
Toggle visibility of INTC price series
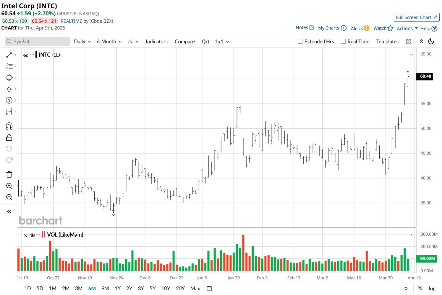click(x=26, y=55)
